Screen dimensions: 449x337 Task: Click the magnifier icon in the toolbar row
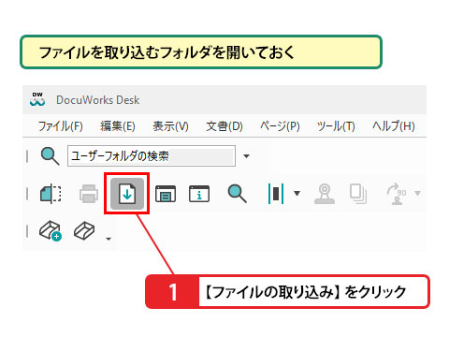[x=238, y=194]
